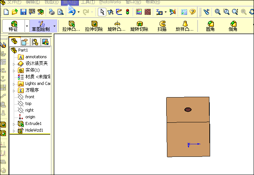Create a new document with the blank page icon

(6, 12)
